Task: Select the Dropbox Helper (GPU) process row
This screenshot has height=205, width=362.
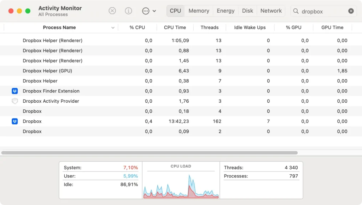Action: point(181,71)
